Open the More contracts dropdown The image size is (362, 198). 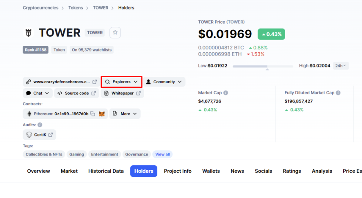tap(125, 114)
